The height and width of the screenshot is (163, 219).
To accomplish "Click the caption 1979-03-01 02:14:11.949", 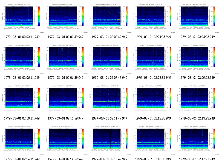I will [x=22, y=159].
